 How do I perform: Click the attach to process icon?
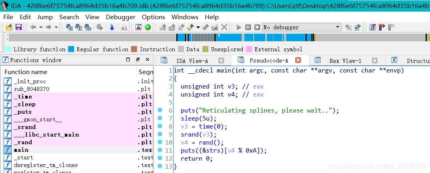point(349,27)
